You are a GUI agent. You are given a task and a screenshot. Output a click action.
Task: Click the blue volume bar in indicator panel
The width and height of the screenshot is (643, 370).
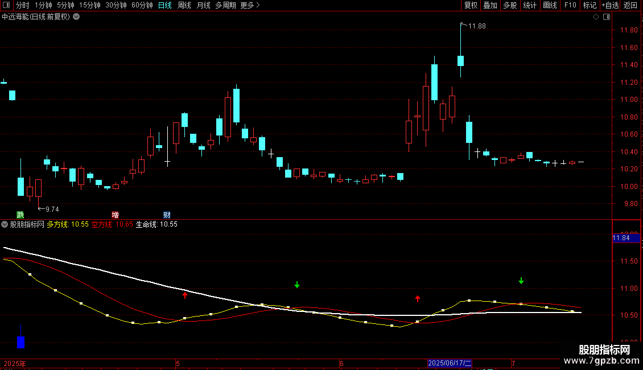click(x=21, y=342)
